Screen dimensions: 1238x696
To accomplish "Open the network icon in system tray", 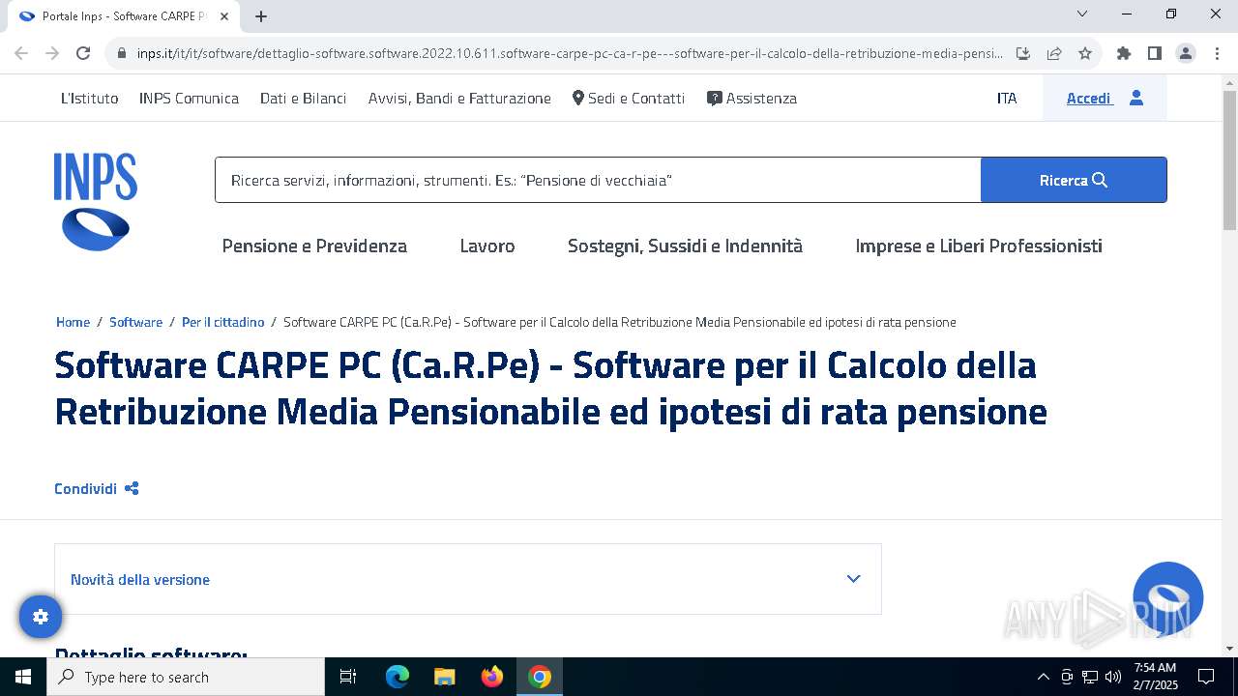I will click(1090, 677).
